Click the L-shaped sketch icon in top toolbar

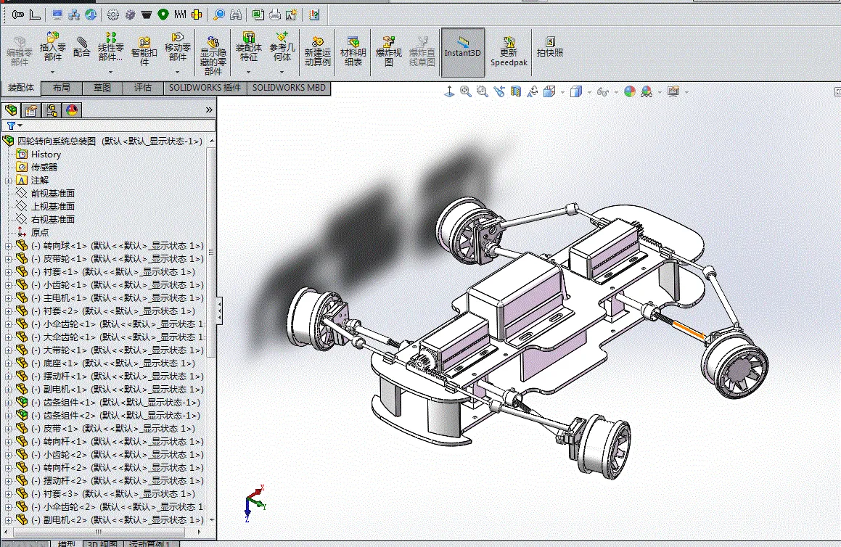point(35,15)
